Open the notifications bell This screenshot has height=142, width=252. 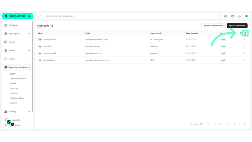click(240, 16)
